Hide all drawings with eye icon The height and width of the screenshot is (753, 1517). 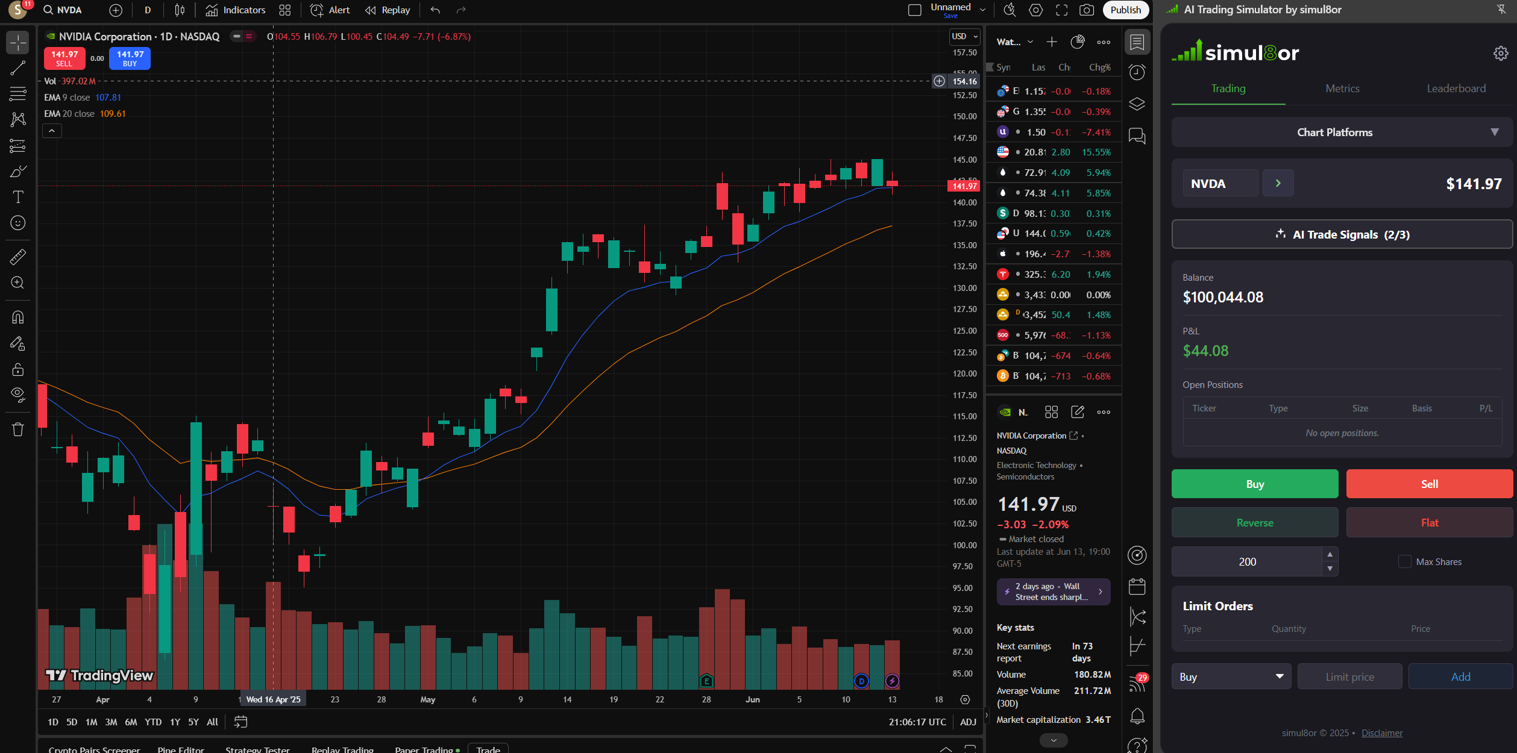pos(18,395)
